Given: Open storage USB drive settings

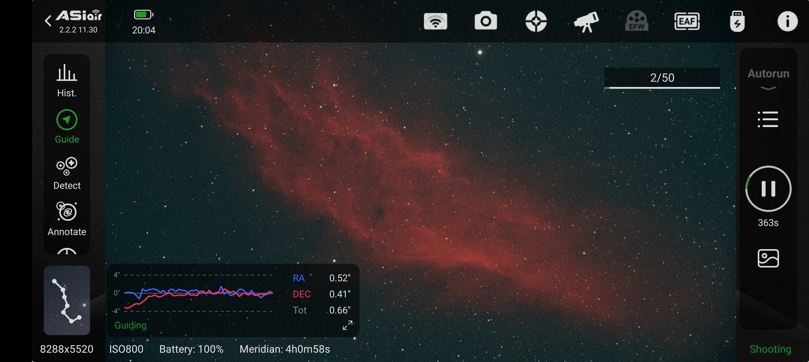Looking at the screenshot, I should coord(737,22).
